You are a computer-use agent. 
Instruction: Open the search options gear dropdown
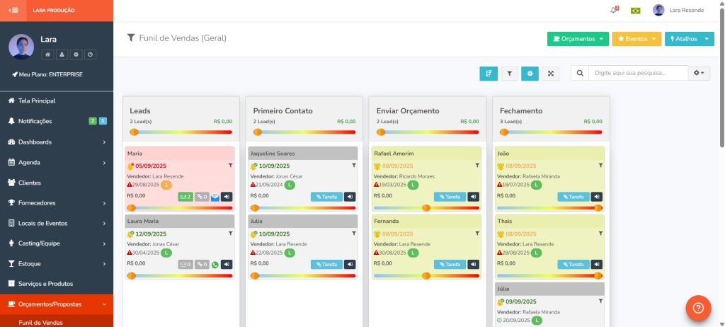point(699,73)
